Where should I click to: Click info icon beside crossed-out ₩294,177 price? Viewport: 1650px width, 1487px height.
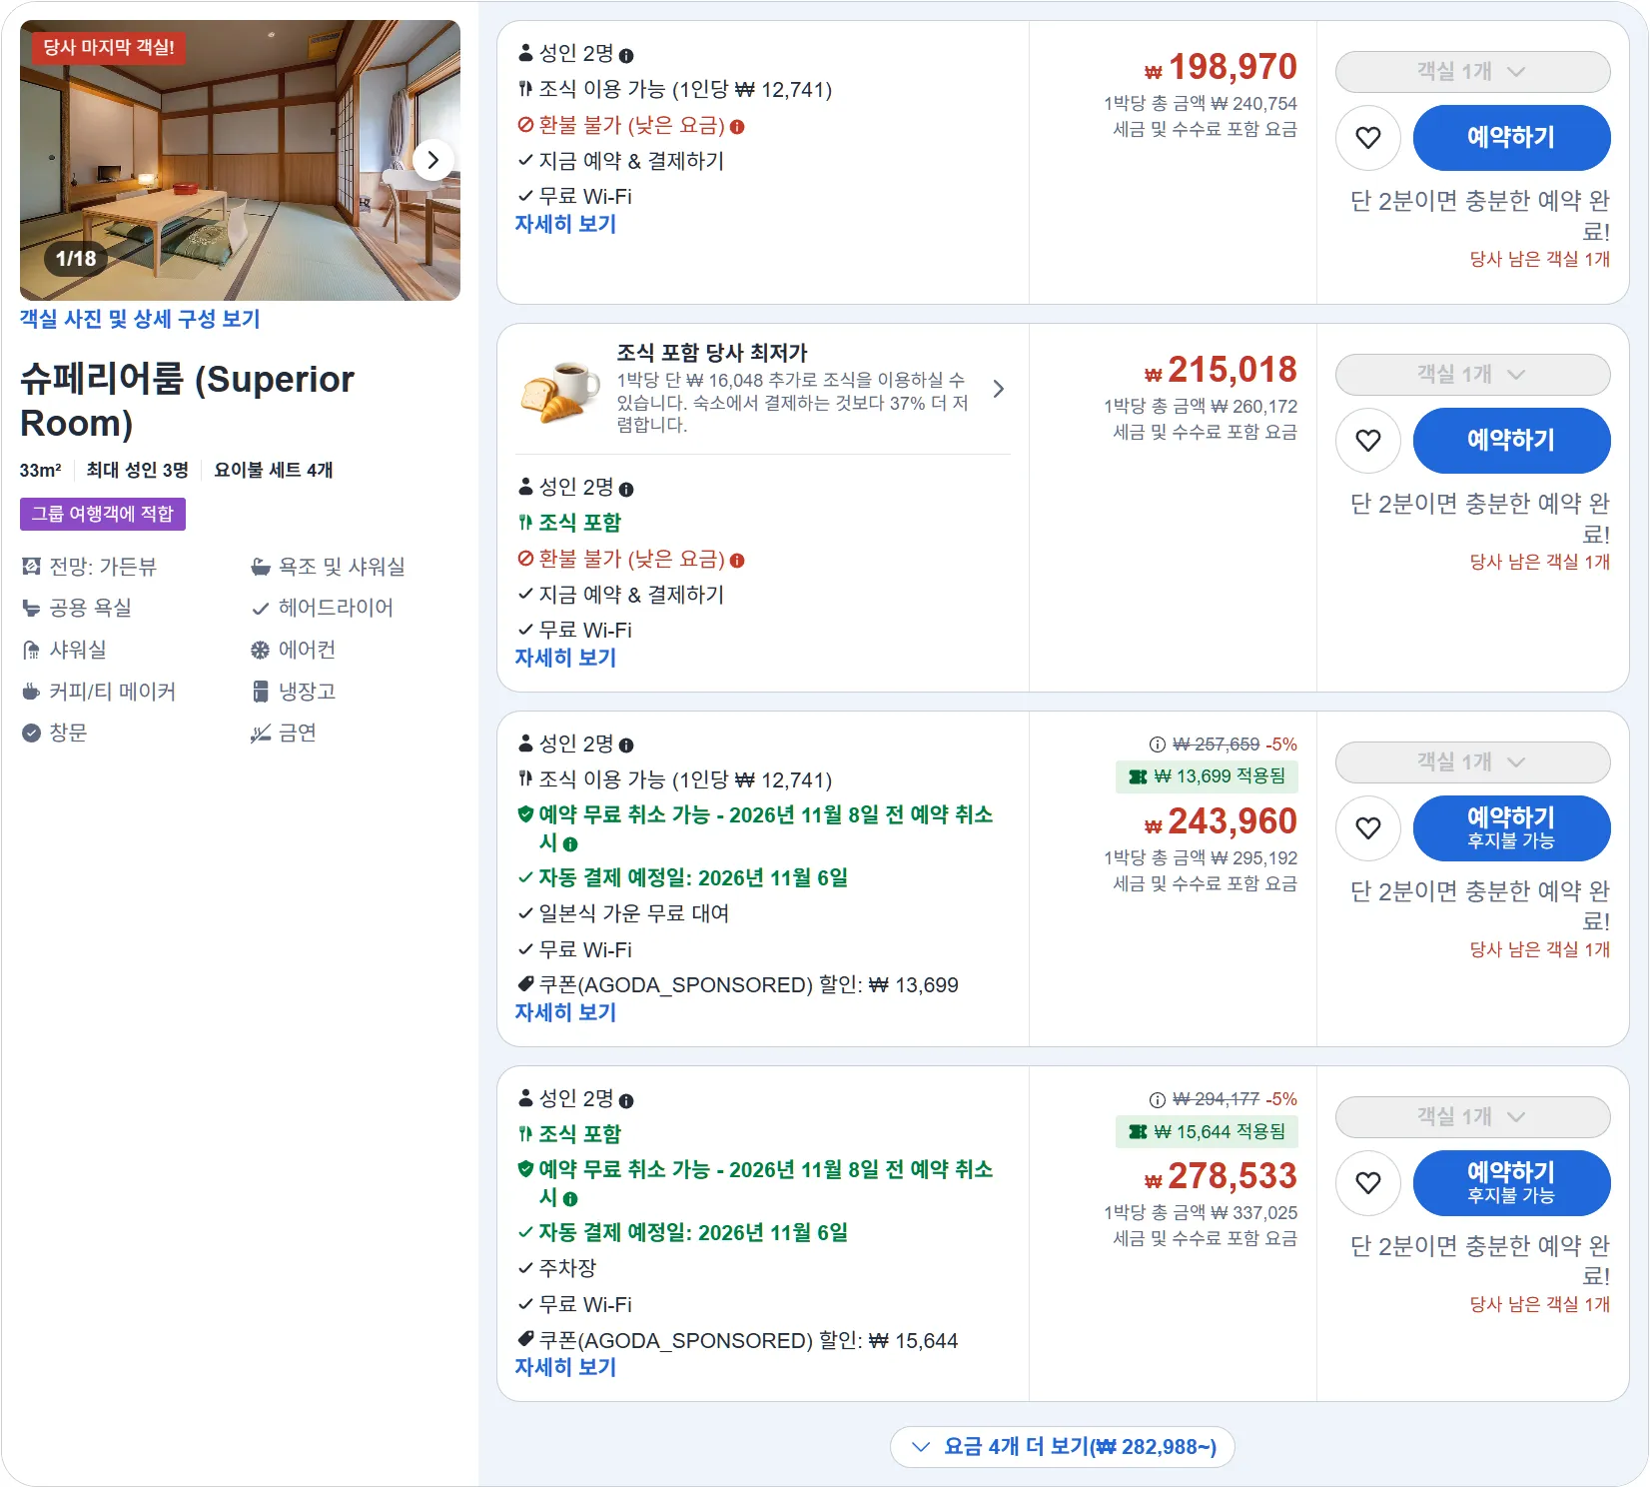(x=1158, y=1100)
